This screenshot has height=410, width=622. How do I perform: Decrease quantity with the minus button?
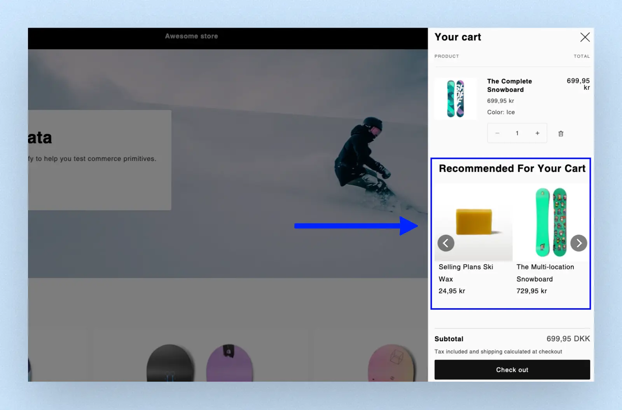[x=497, y=133]
